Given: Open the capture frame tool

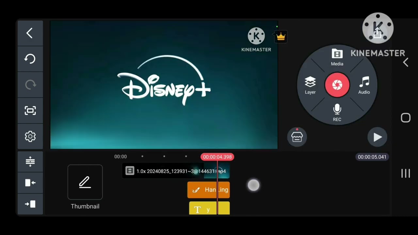Looking at the screenshot, I should click(30, 111).
